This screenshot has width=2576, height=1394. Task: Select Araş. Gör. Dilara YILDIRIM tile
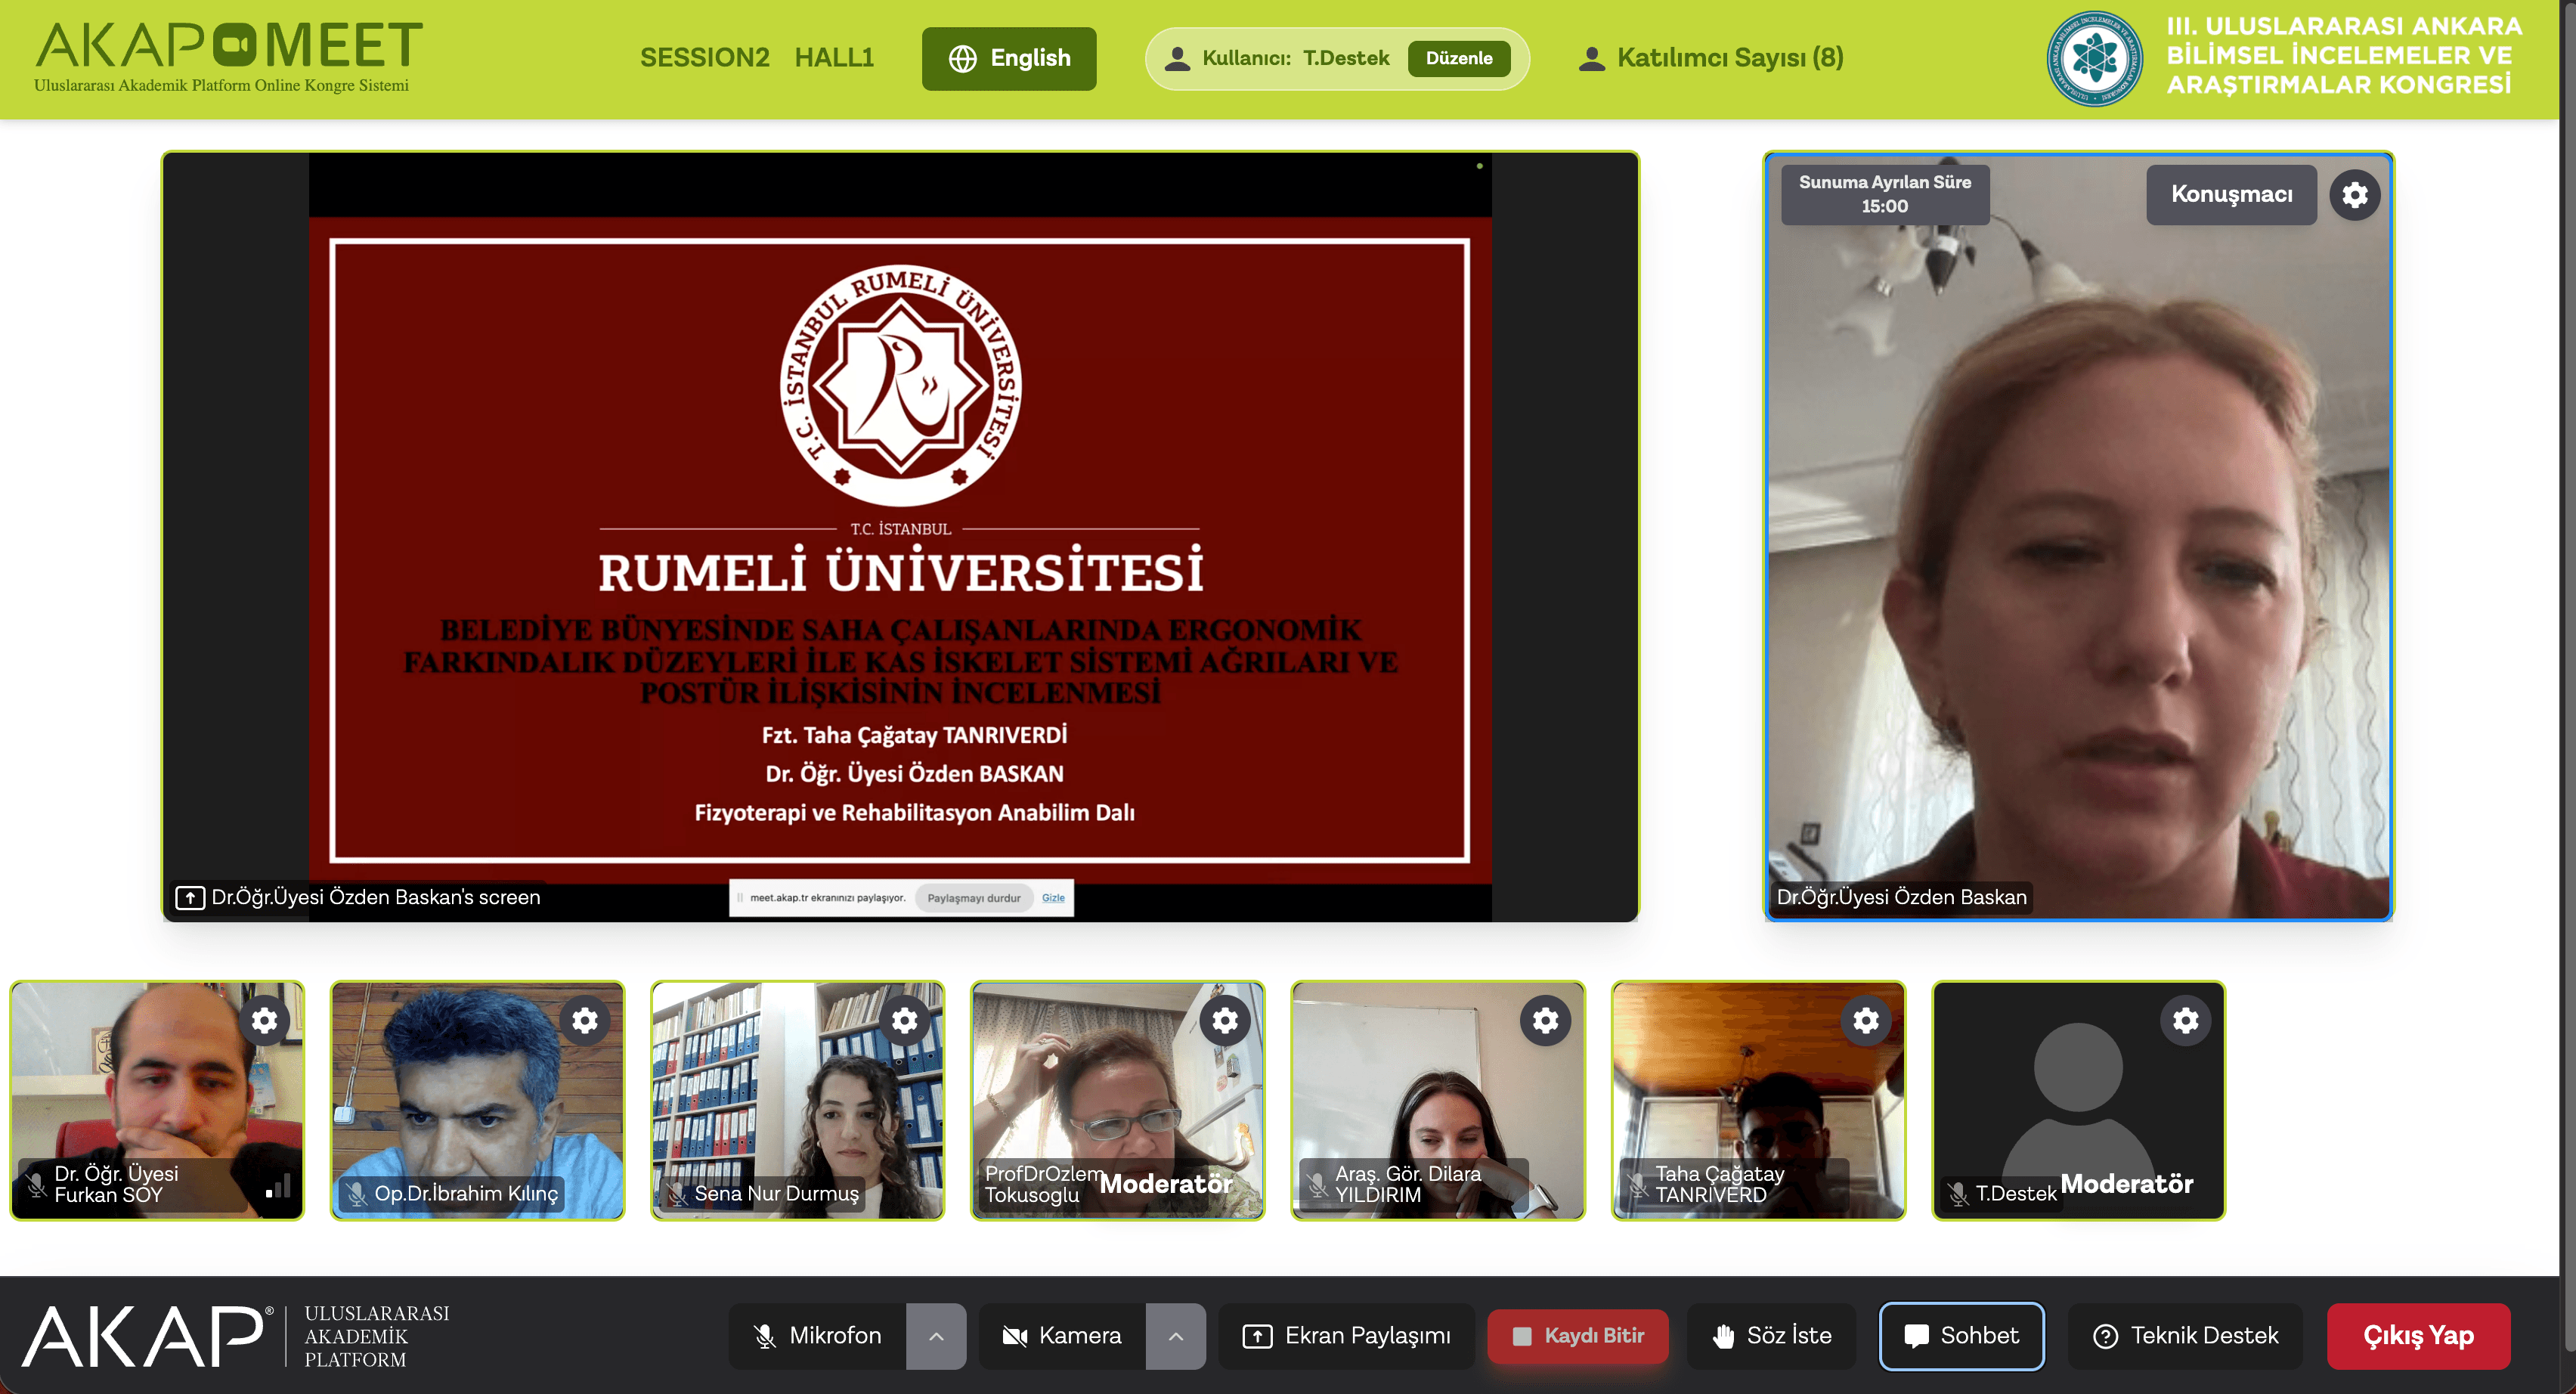[x=1438, y=1100]
